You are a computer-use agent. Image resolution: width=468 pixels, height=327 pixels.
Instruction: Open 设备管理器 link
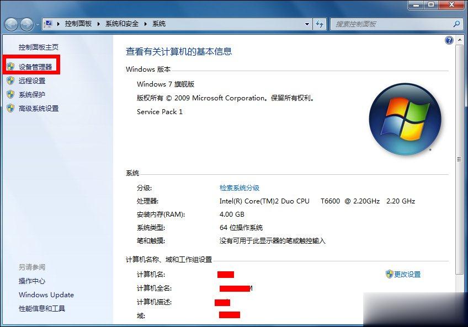coord(35,67)
